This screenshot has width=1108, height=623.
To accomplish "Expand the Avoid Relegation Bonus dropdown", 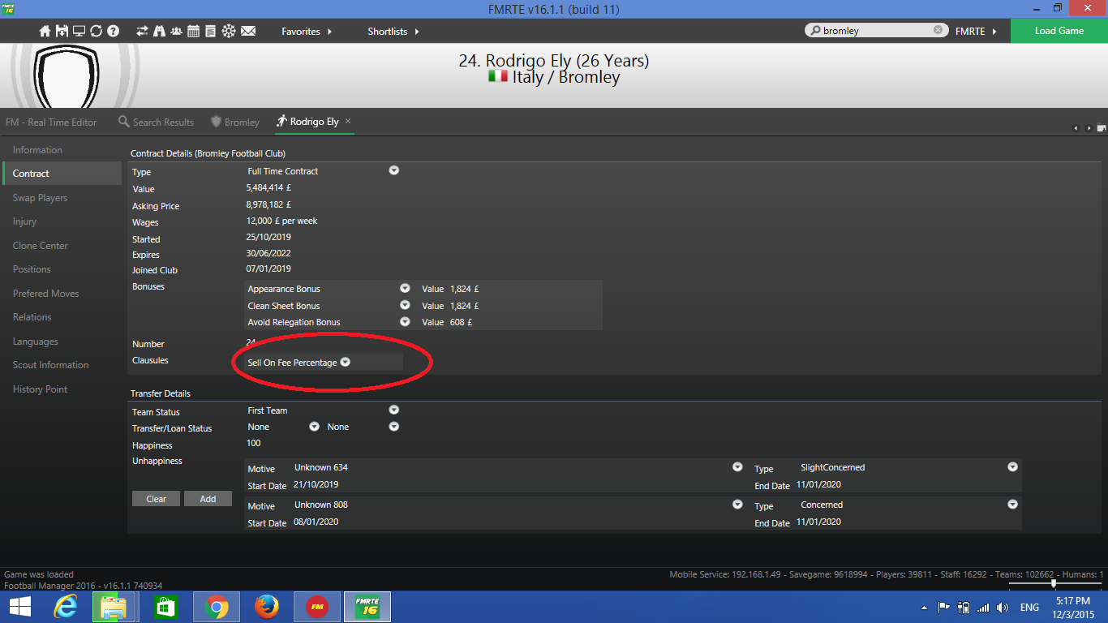I will (405, 321).
